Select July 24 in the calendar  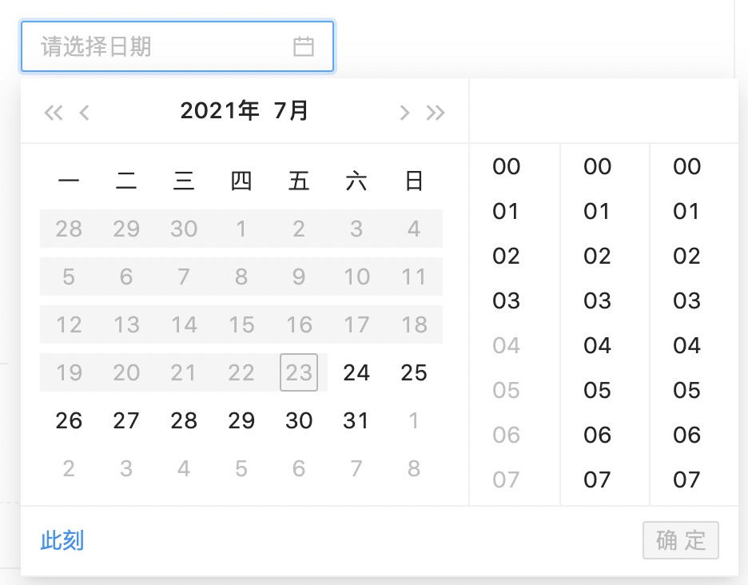click(x=356, y=372)
